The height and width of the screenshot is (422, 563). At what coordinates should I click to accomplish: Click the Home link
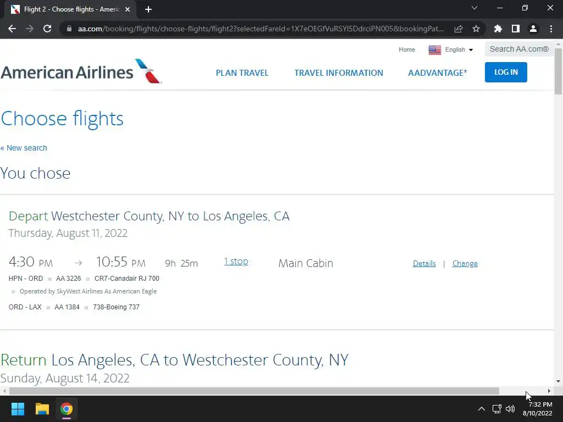(407, 49)
